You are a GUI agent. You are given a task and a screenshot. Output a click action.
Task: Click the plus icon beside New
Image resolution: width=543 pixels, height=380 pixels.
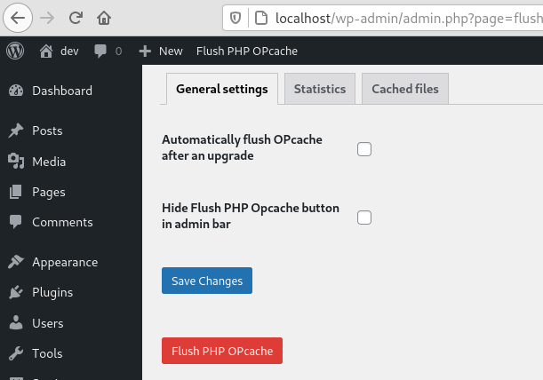(x=145, y=51)
